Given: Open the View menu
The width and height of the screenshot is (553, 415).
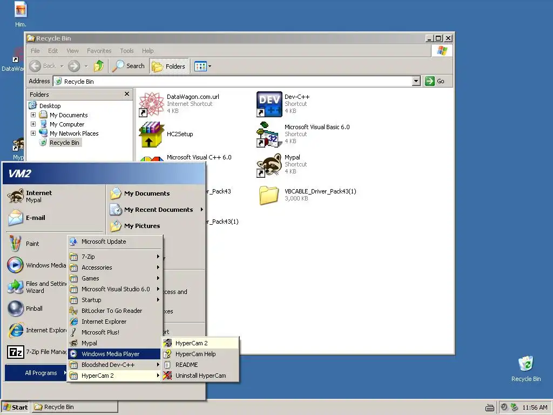Looking at the screenshot, I should [73, 51].
